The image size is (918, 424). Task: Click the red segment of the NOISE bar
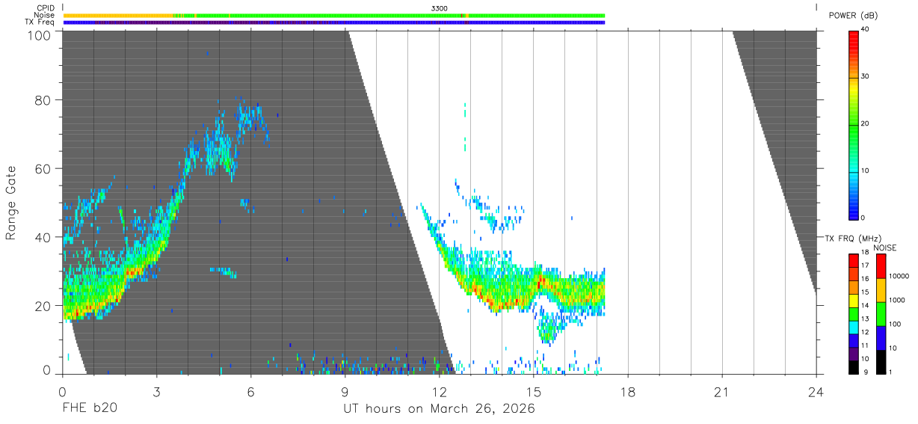pyautogui.click(x=881, y=266)
